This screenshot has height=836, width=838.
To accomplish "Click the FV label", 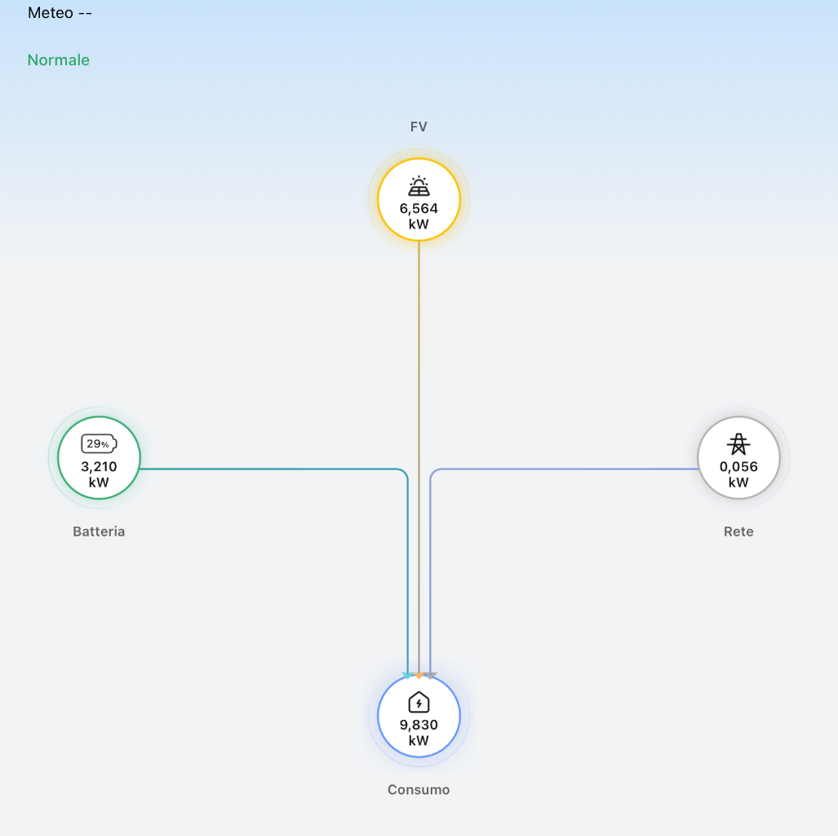I will click(x=419, y=127).
